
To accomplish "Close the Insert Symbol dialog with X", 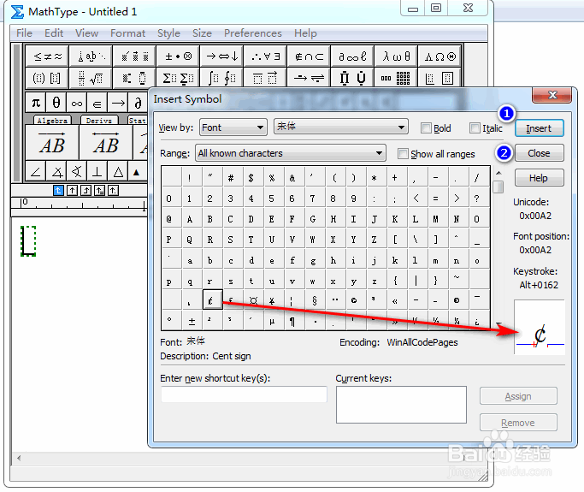I will tap(552, 95).
